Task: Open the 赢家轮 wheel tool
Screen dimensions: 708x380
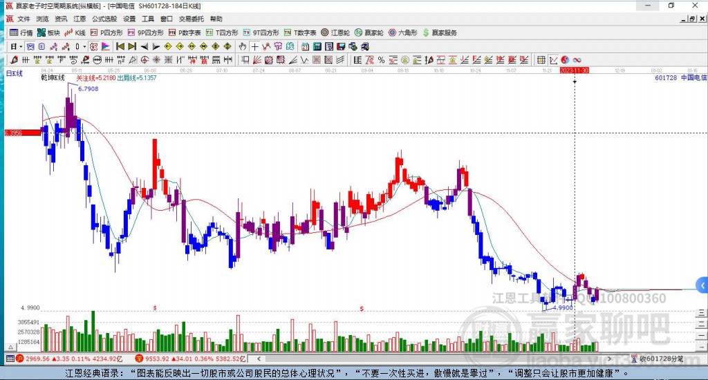Action: (369, 32)
